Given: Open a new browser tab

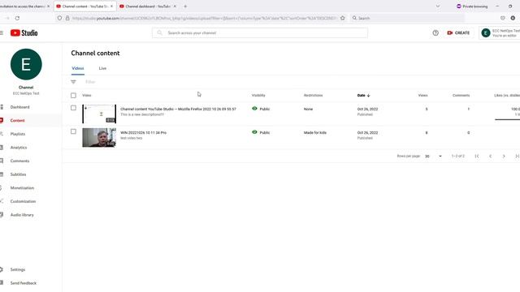Looking at the screenshot, I should (185, 6).
